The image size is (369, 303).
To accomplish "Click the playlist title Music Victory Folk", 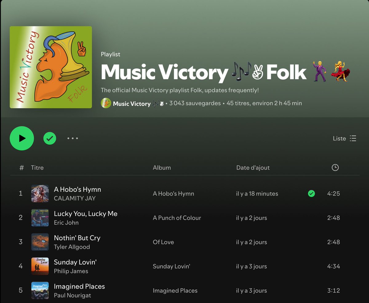I will [x=226, y=73].
